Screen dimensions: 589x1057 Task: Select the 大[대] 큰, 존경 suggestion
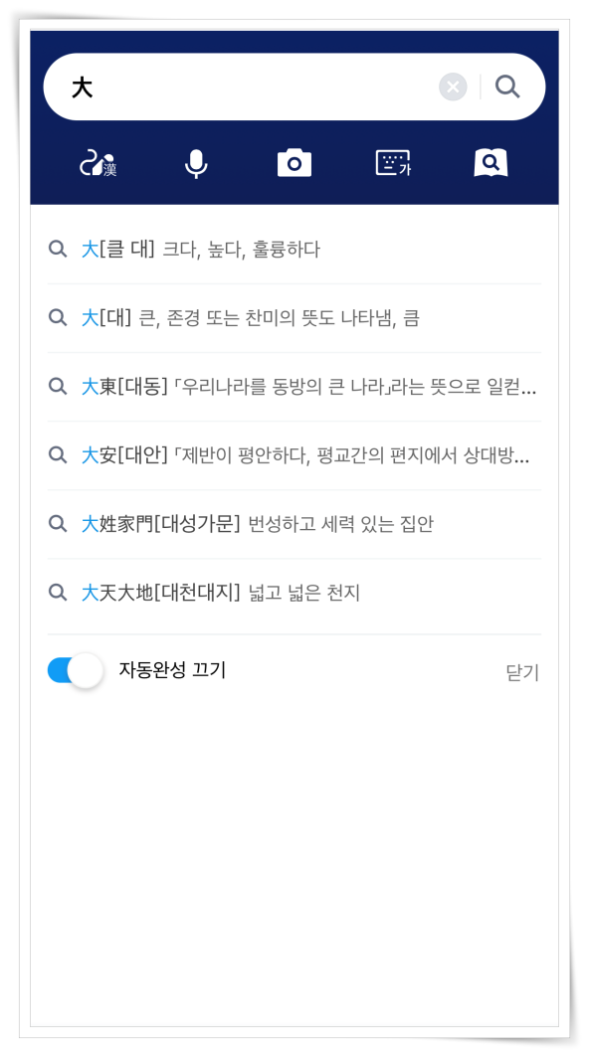[x=294, y=318]
